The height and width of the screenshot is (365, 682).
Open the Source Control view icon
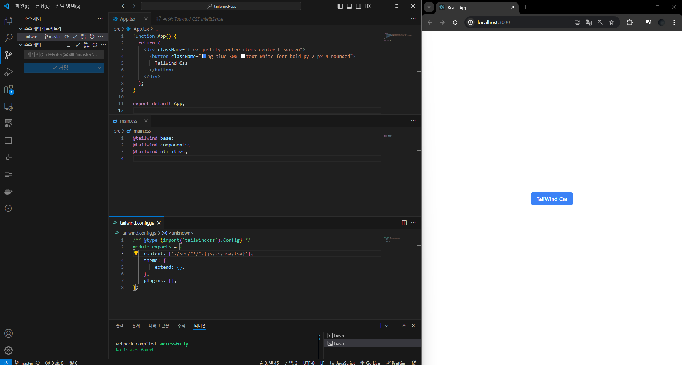pyautogui.click(x=9, y=55)
